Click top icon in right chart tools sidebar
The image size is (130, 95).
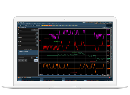tap(112, 28)
